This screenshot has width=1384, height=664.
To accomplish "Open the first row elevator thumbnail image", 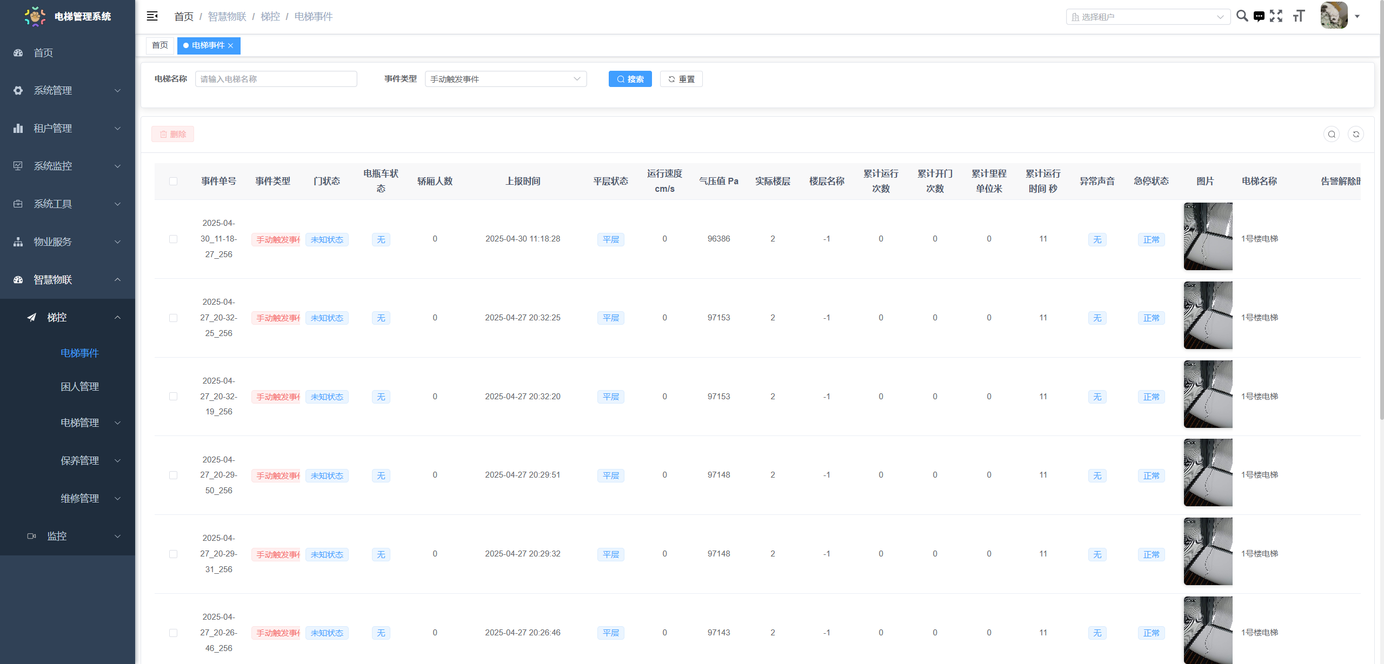I will (1208, 236).
